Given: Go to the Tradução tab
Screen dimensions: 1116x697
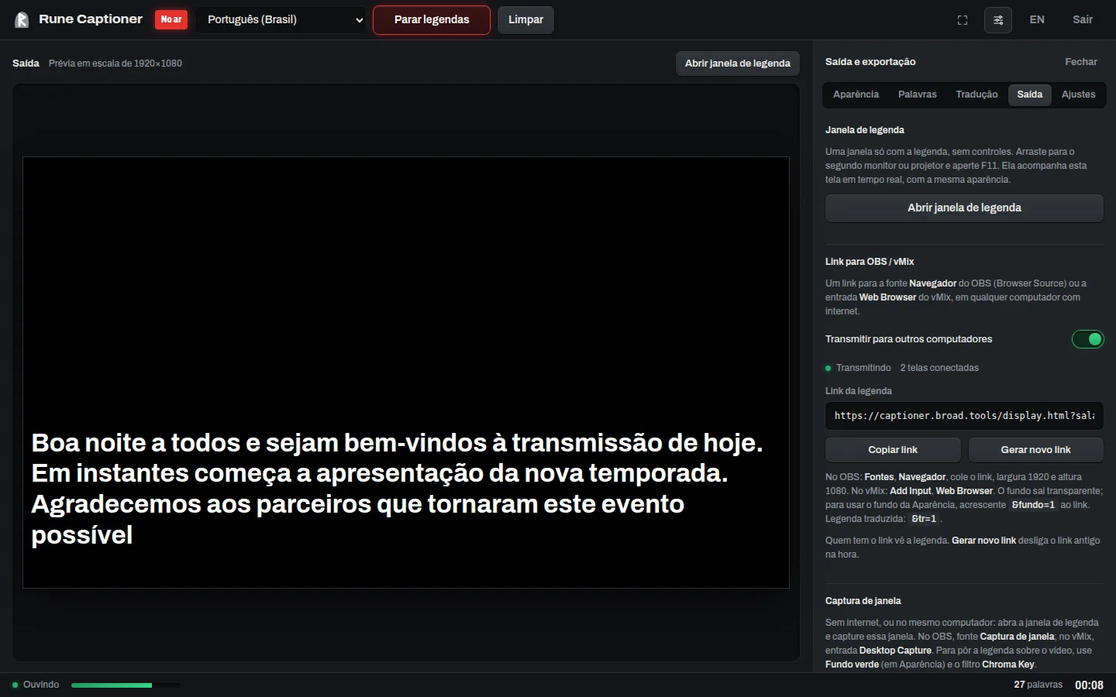Looking at the screenshot, I should (x=976, y=94).
